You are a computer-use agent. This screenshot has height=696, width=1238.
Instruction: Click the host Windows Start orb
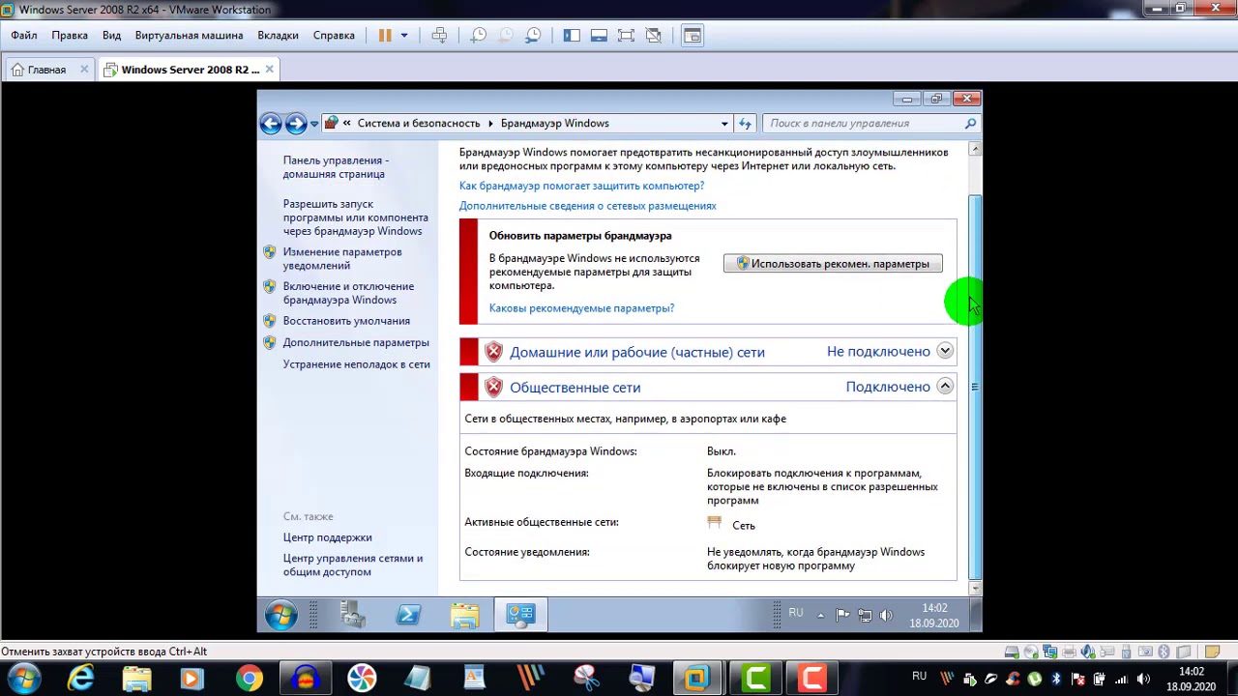pos(24,679)
